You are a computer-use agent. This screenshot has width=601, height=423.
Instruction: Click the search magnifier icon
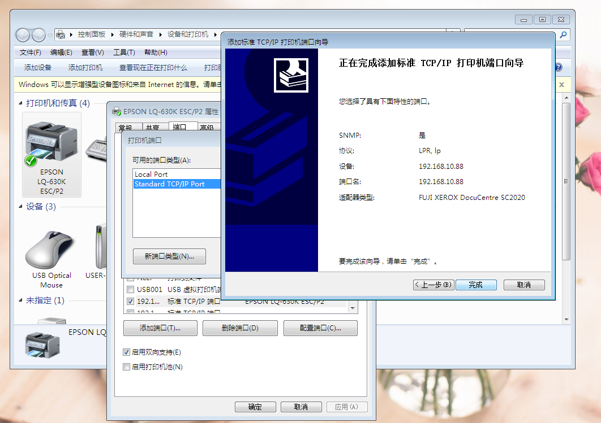(563, 35)
